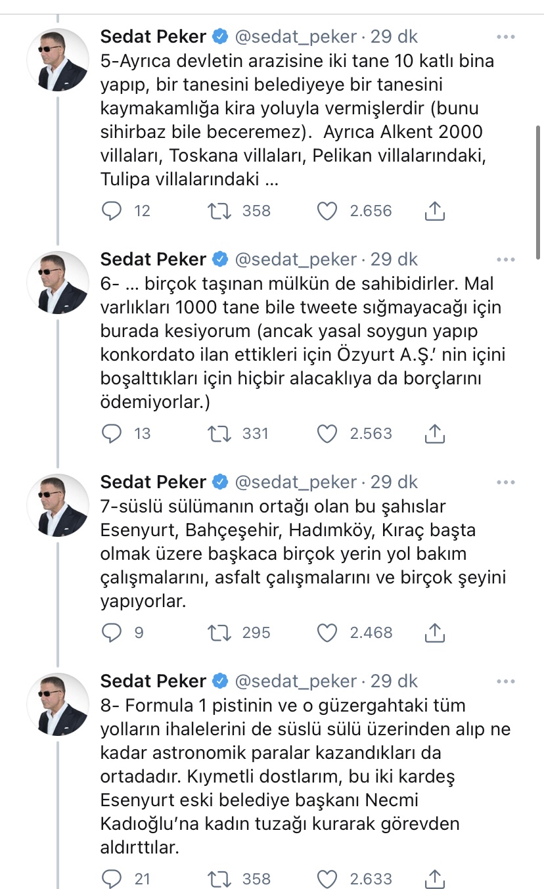
Task: Like tweet 6 with 2.563 likes
Action: [327, 434]
